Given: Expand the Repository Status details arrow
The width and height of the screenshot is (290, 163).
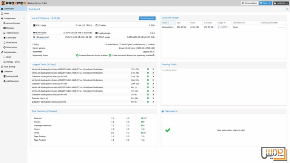Looking at the screenshot, I should click(154, 55).
